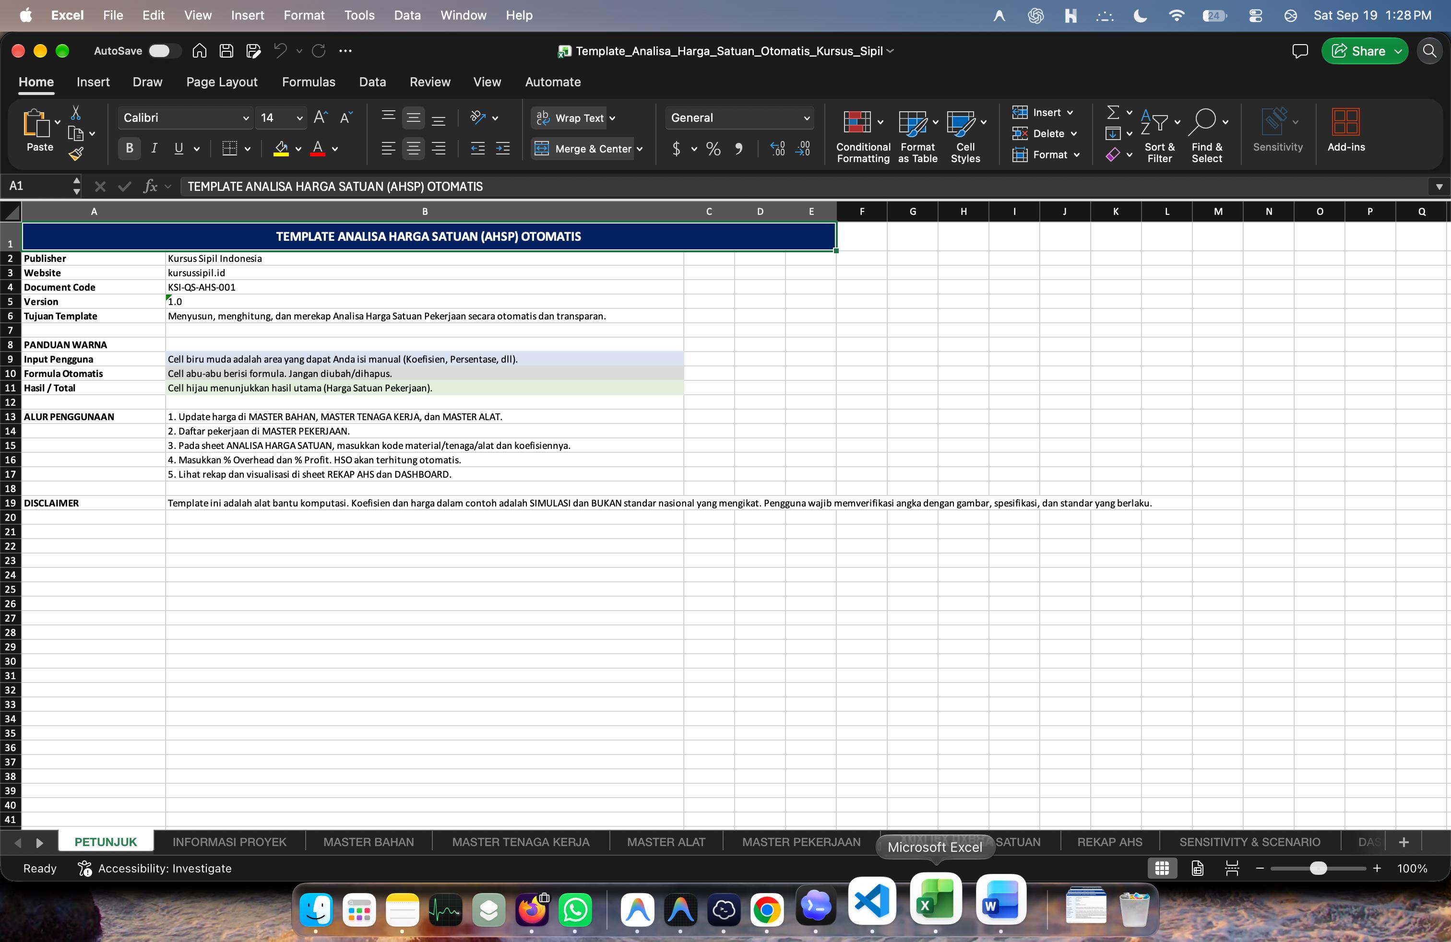This screenshot has width=1451, height=942.
Task: Click the Cut scissors icon
Action: [x=76, y=113]
